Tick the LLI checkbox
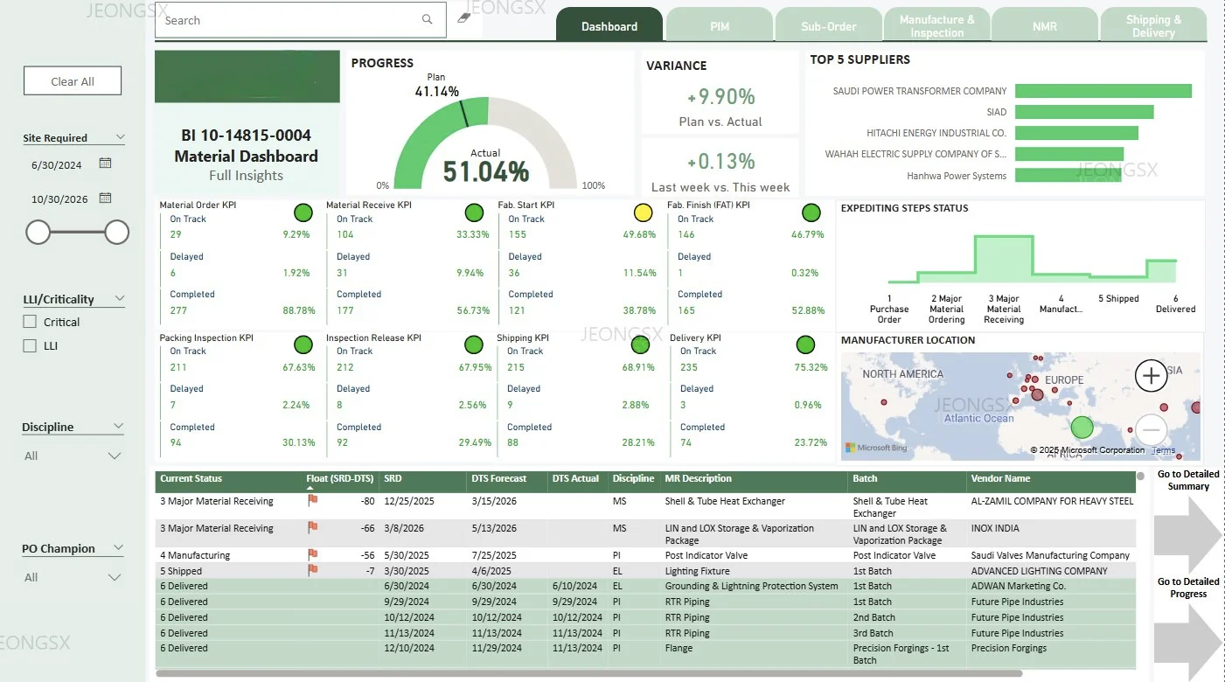This screenshot has height=682, width=1225. (31, 345)
